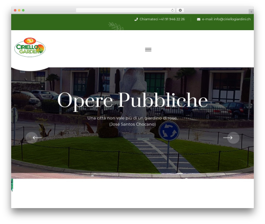
Task: Click the Ciriello Garden logo
Action: point(30,47)
